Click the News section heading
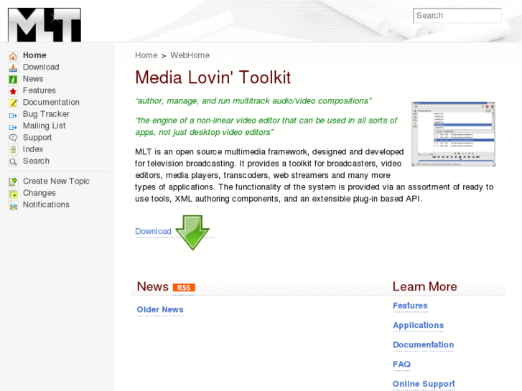This screenshot has width=522, height=391. point(152,286)
